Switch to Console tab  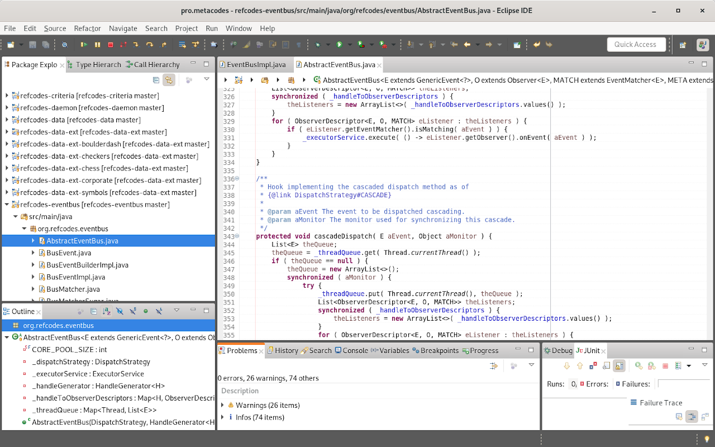pos(351,350)
